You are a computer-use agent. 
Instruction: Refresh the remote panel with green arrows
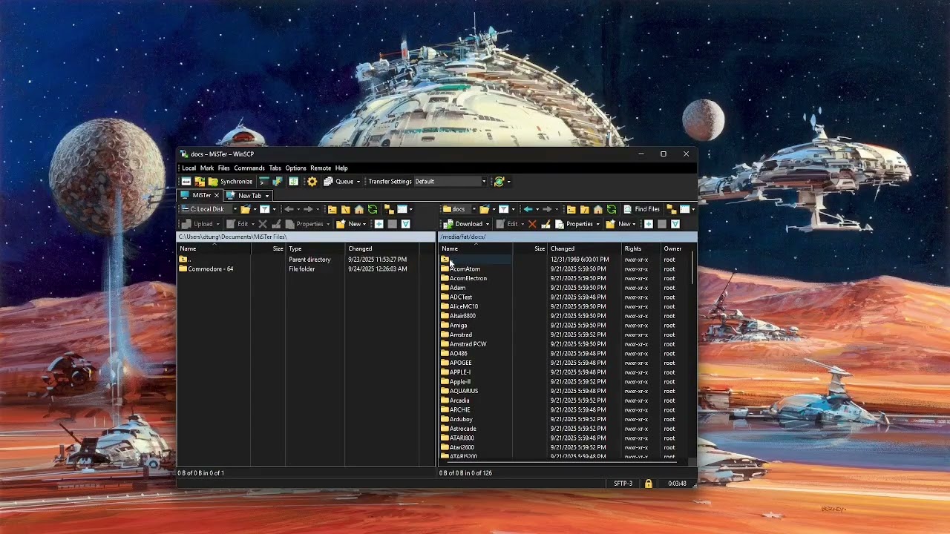point(612,209)
